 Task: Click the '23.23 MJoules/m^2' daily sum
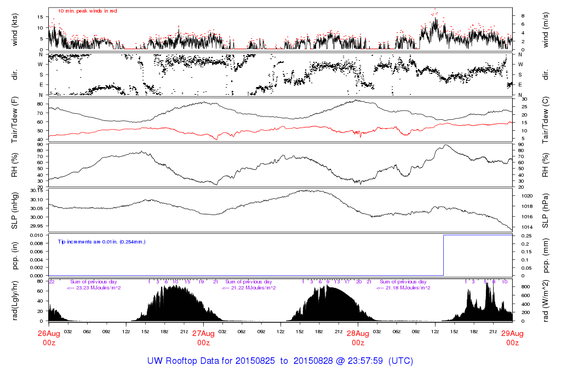click(98, 288)
